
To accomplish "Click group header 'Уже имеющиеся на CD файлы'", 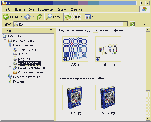I will point(82,78).
